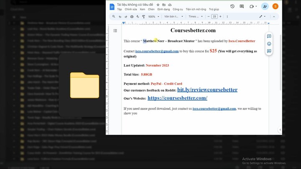The height and width of the screenshot is (169, 301).
Task: Start a Meet call with camera icon
Action: click(252, 6)
